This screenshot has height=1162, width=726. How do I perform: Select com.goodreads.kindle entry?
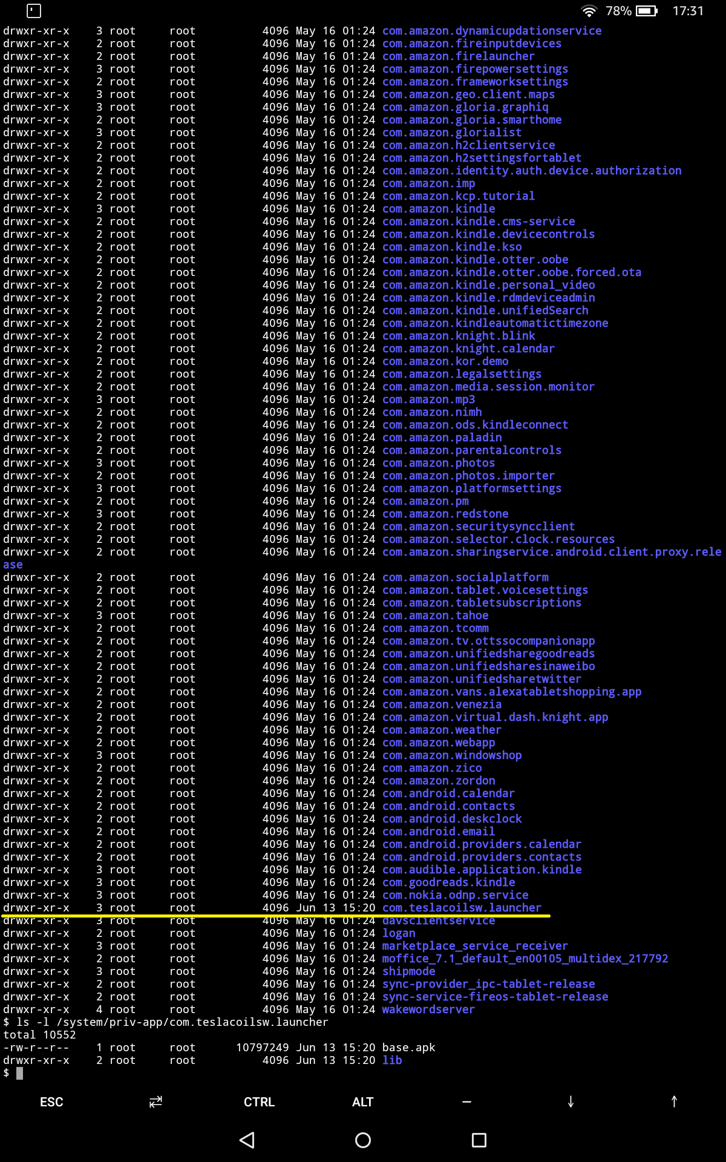coord(448,882)
